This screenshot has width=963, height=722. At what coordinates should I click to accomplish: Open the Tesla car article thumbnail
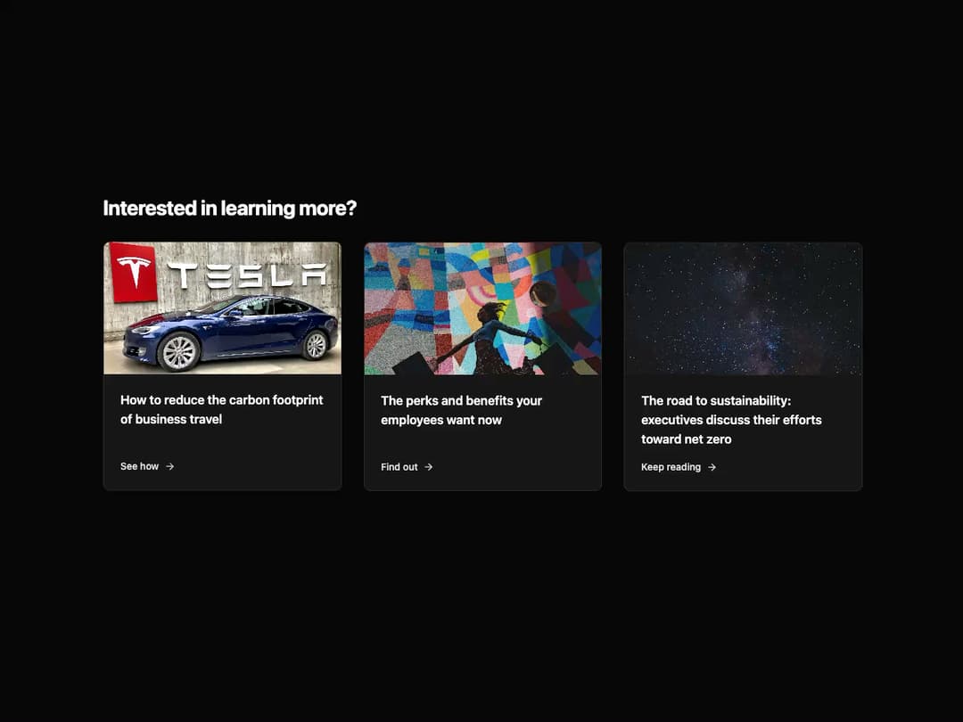click(222, 308)
